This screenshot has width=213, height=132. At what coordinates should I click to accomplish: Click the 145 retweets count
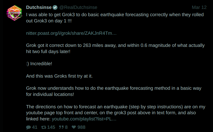(51, 127)
